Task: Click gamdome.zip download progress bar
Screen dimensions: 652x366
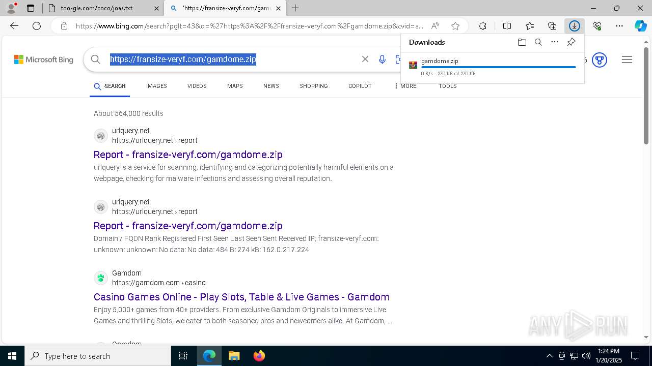Action: [498, 67]
